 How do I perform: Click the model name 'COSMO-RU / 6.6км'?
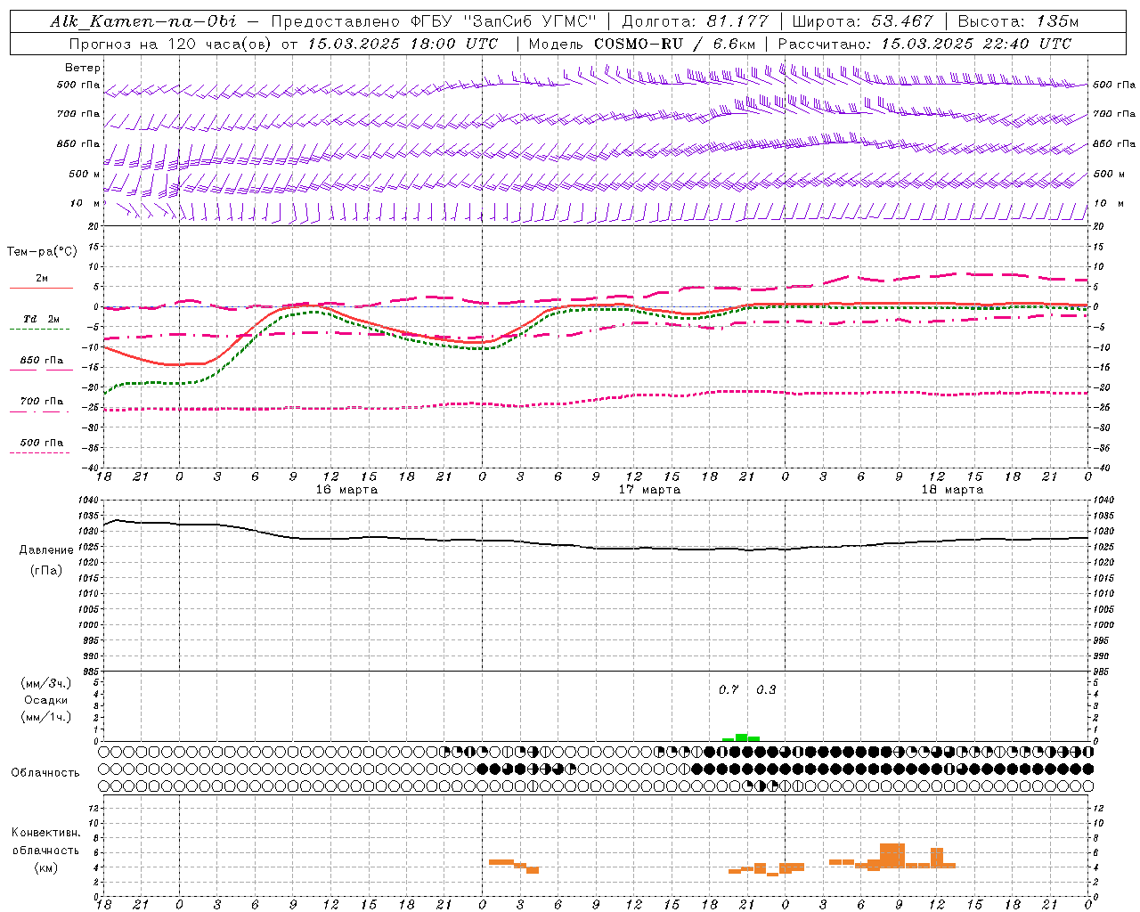click(675, 44)
